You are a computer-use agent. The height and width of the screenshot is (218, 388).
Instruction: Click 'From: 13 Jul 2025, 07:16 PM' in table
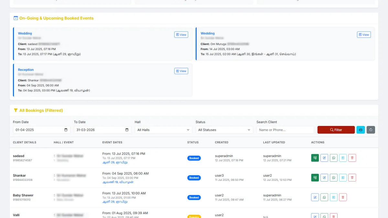pyautogui.click(x=124, y=154)
